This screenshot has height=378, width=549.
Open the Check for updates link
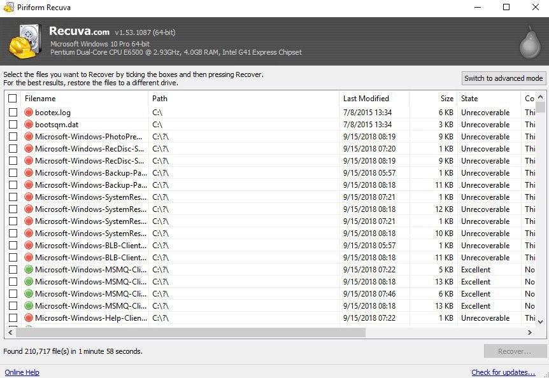click(503, 372)
